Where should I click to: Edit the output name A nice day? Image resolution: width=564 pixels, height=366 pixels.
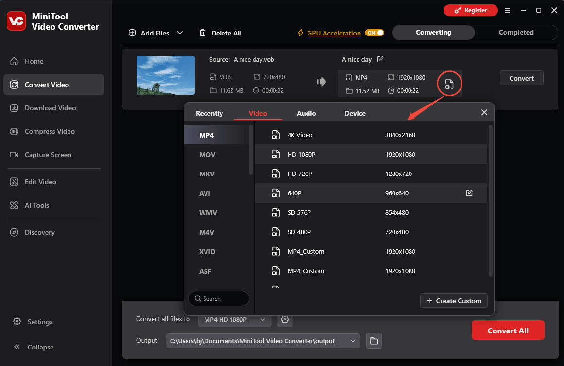(380, 59)
